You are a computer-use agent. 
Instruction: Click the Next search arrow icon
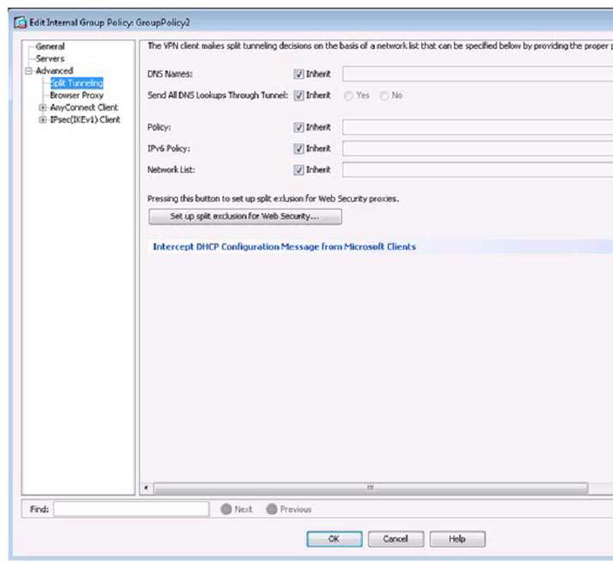click(x=226, y=509)
